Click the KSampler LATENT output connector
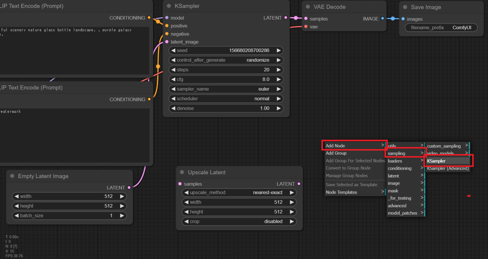The height and width of the screenshot is (259, 488). point(286,18)
